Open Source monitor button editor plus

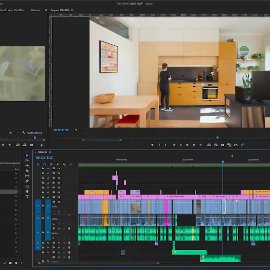tap(41, 145)
